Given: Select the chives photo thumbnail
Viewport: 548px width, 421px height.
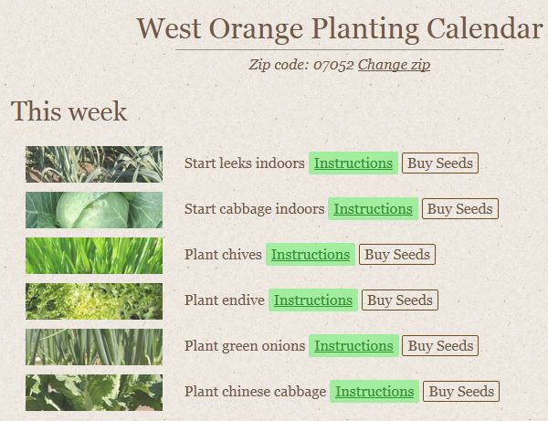Looking at the screenshot, I should click(x=94, y=256).
